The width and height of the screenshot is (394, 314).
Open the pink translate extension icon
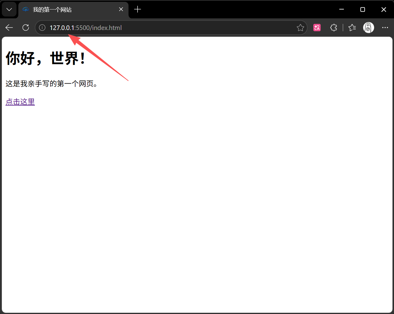317,28
